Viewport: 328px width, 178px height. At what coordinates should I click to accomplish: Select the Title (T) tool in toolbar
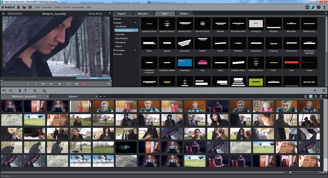pyautogui.click(x=26, y=91)
